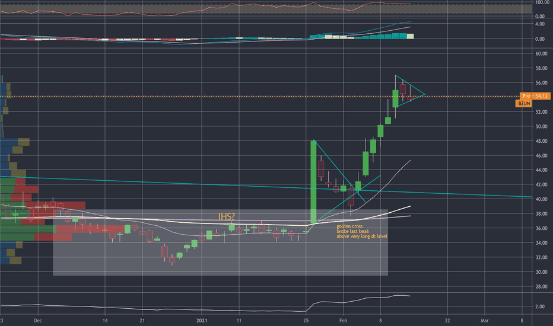Viewport: 553px width, 326px height.
Task: Click the 60.00 price axis label
Action: point(541,53)
